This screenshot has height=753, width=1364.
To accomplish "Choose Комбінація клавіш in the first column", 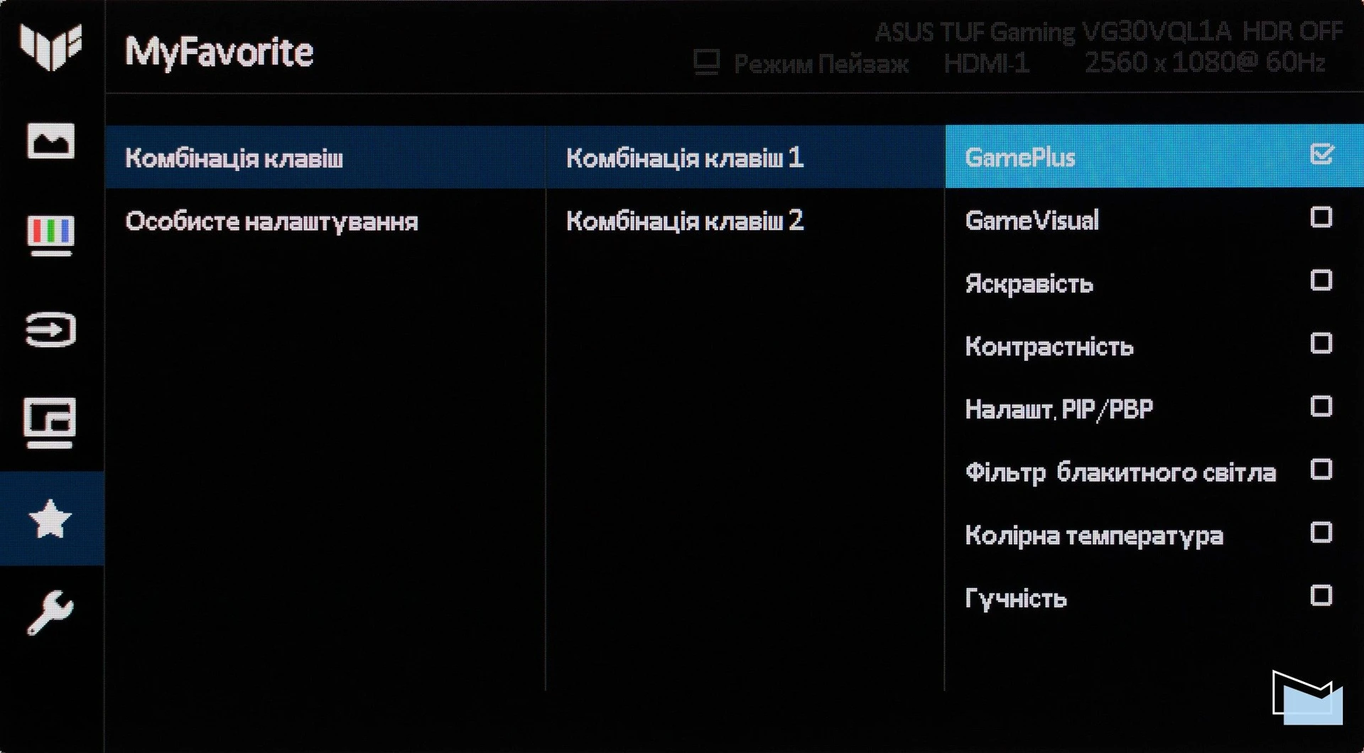I will pyautogui.click(x=234, y=158).
